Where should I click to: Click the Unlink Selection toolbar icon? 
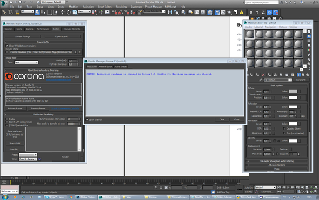click(11, 12)
